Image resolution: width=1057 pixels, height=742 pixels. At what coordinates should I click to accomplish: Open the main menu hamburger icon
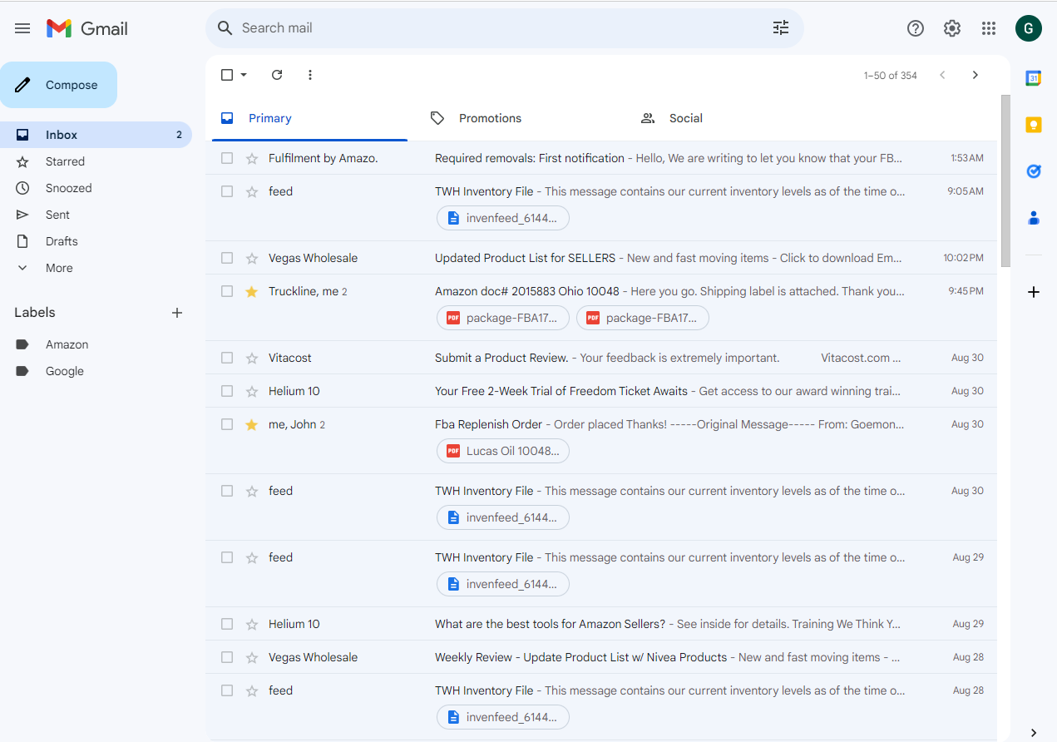(x=22, y=28)
